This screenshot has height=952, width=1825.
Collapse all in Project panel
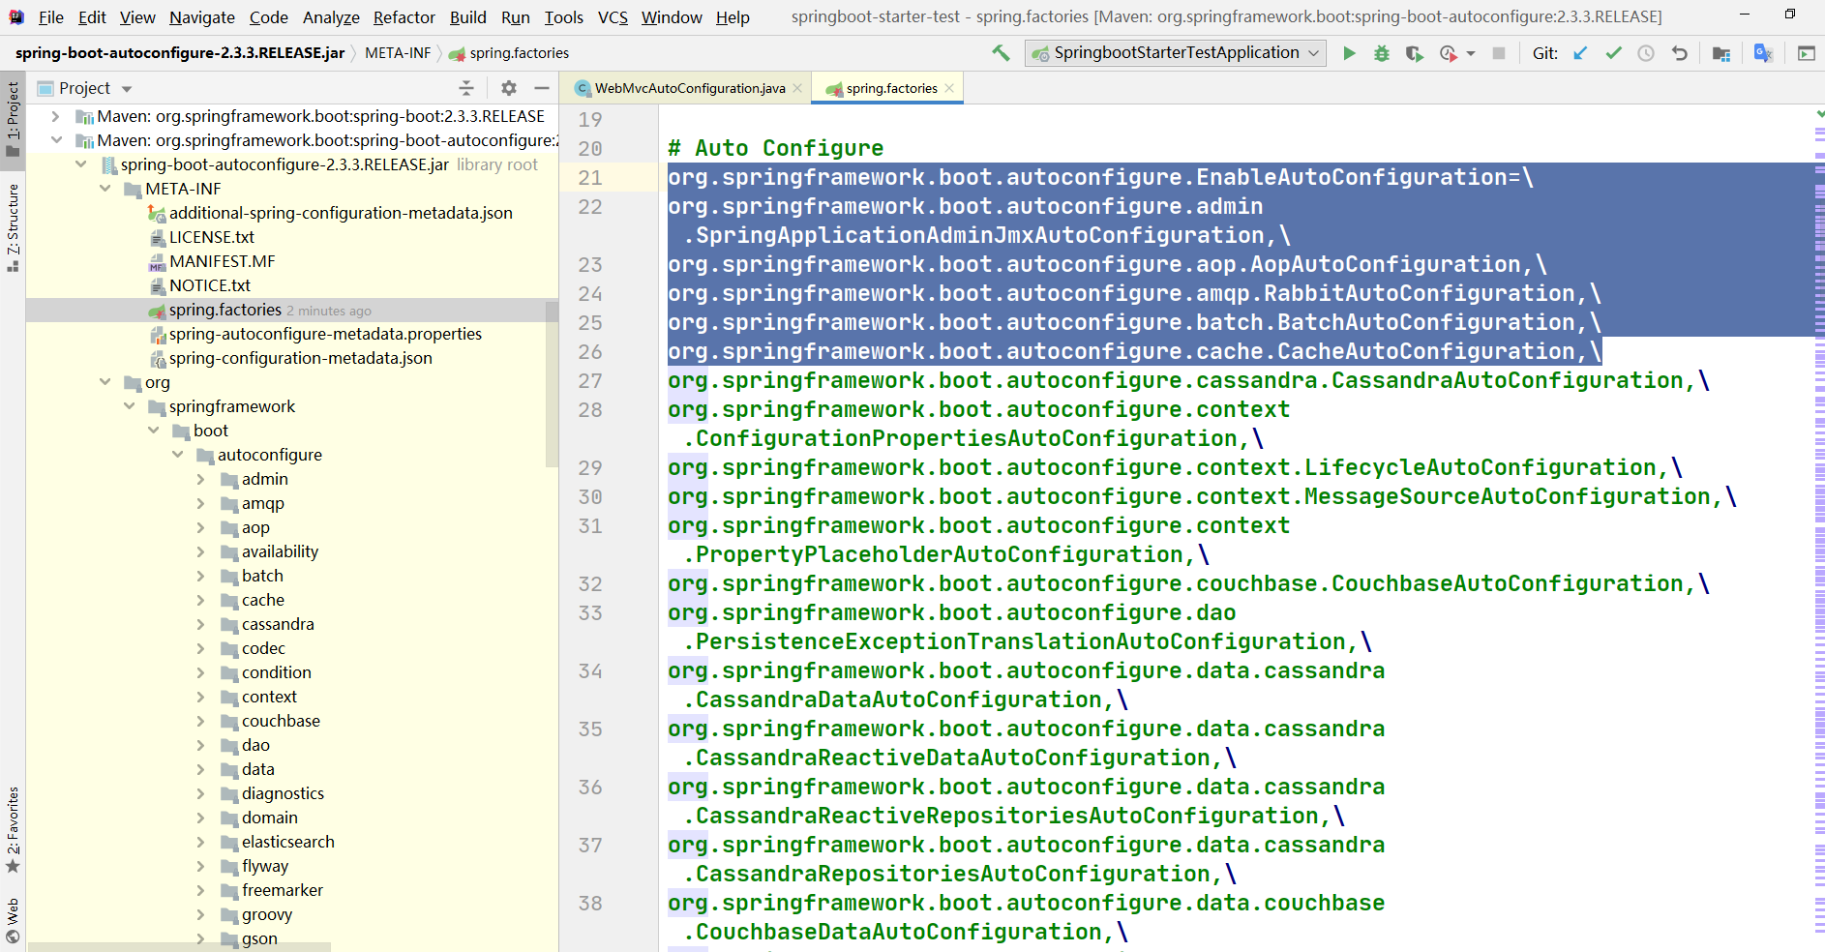point(466,88)
